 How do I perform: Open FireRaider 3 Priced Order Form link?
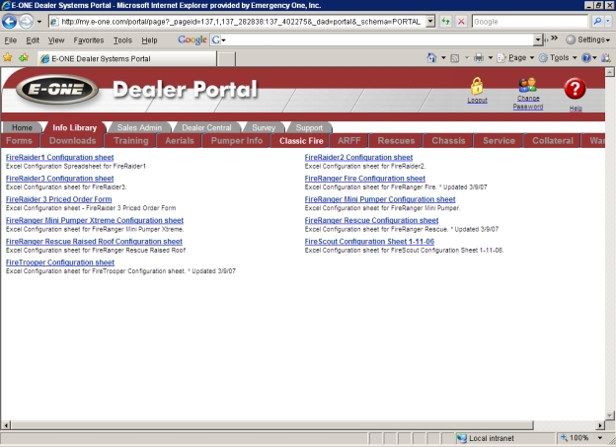click(58, 199)
